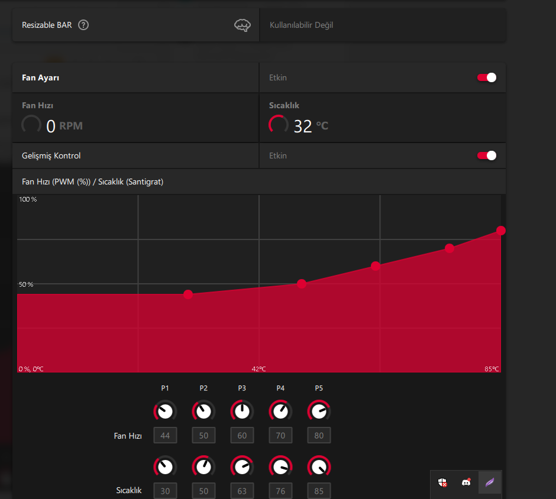Click the brain-shaped smart tuning icon
Image resolution: width=556 pixels, height=499 pixels.
point(242,25)
